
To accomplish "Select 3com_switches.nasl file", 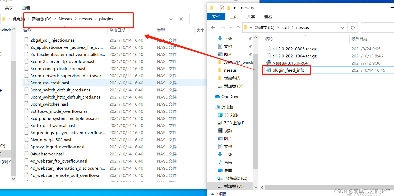I will tap(49, 104).
